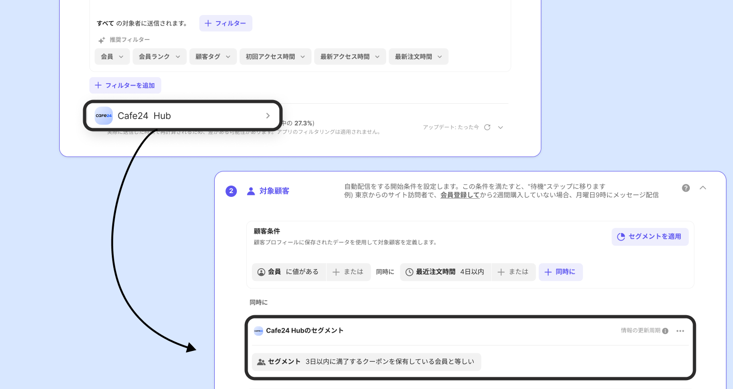Click the 顧客条件 heading text
Image resolution: width=733 pixels, height=389 pixels.
[267, 231]
